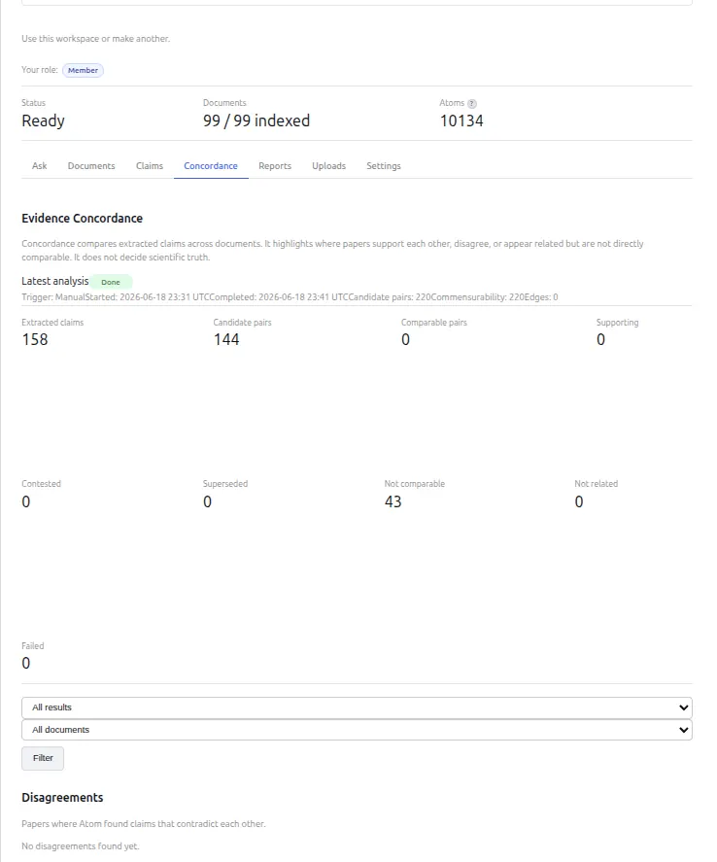Click the Disagreements section heading
The image size is (717, 862).
62,798
